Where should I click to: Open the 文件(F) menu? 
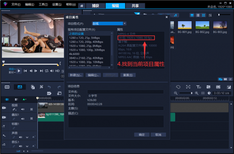coord(16,4)
